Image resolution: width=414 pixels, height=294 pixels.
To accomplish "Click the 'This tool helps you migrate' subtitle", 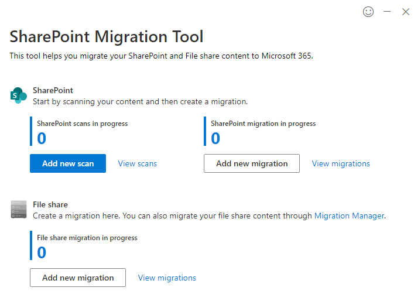I will [161, 56].
